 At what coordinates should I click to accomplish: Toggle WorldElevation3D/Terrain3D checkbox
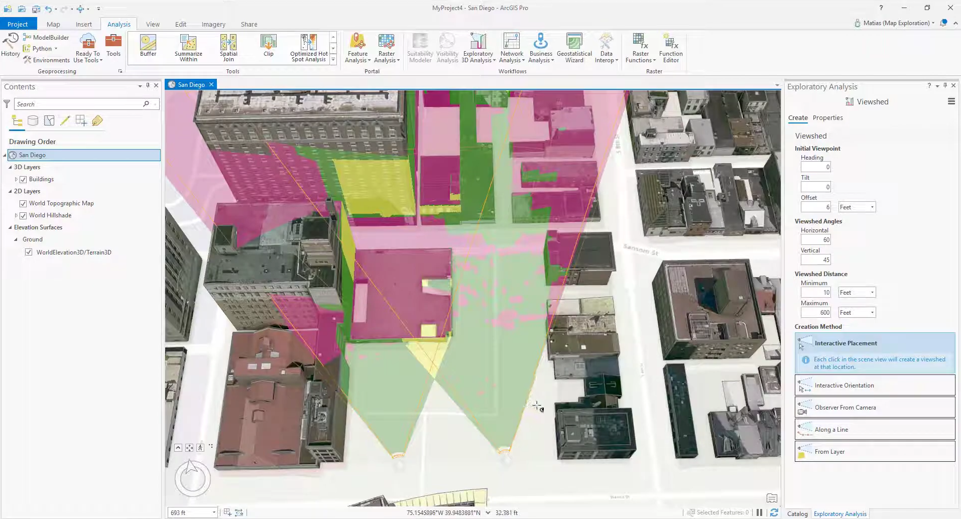tap(29, 252)
